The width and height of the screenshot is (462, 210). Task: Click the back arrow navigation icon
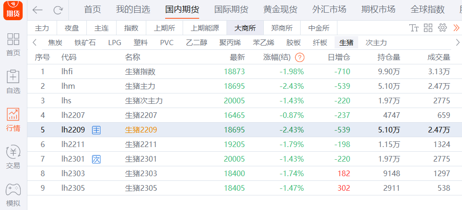37,10
